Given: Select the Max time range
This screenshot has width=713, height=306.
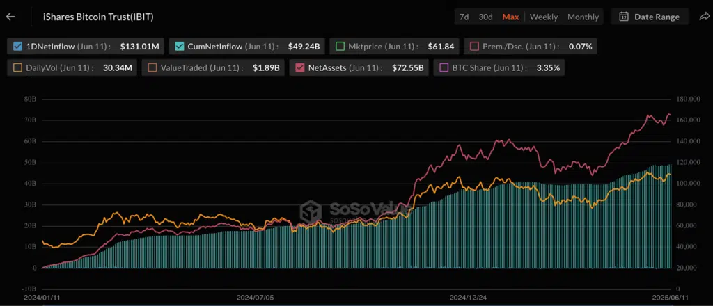Looking at the screenshot, I should [510, 17].
